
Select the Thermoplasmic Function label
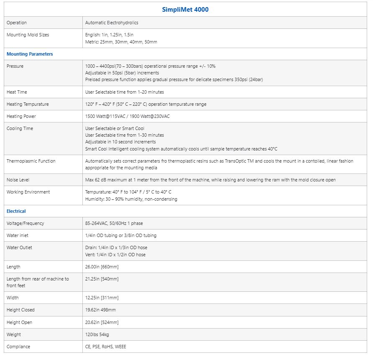(x=31, y=161)
